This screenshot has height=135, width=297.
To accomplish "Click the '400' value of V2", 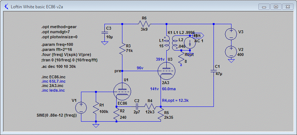I will coord(240,55).
